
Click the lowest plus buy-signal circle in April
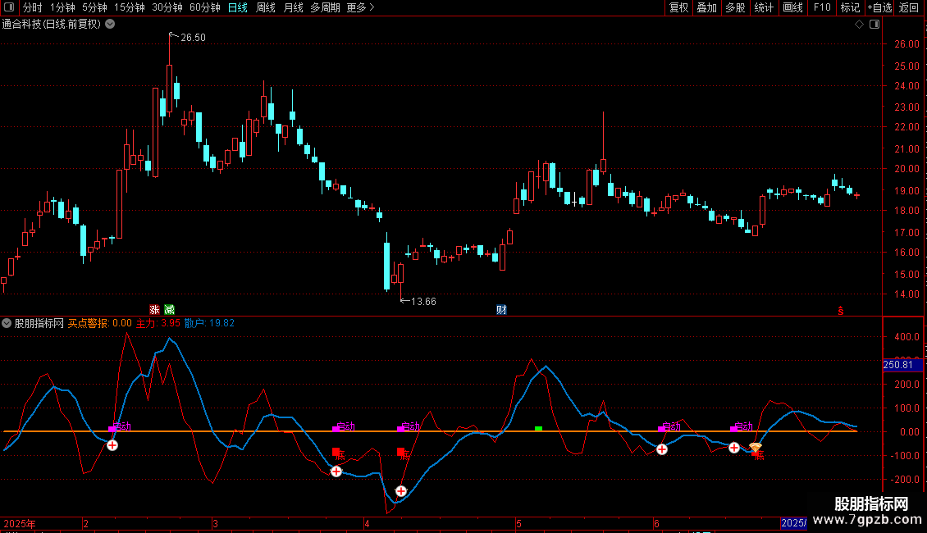[x=401, y=491]
